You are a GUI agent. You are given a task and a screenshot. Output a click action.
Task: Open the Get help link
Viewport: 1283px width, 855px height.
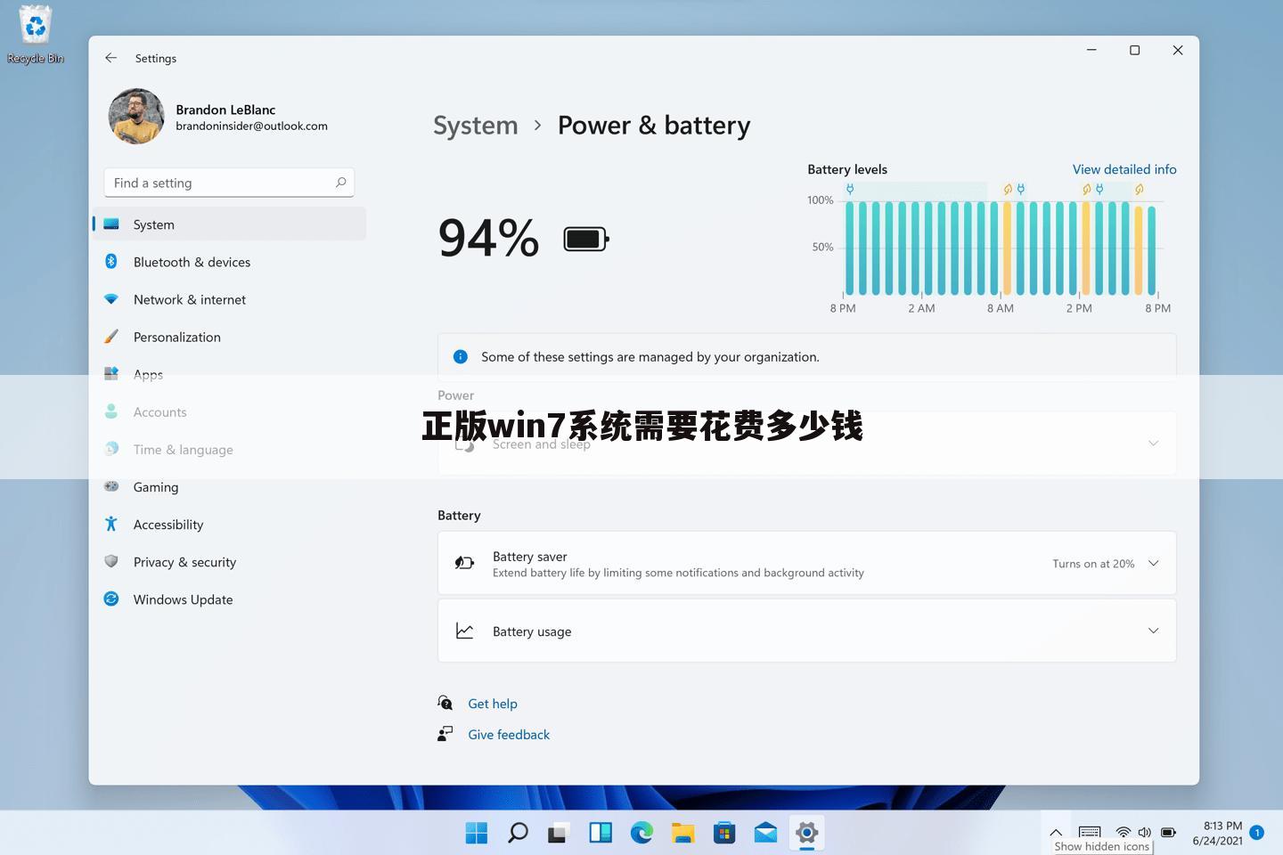click(493, 704)
